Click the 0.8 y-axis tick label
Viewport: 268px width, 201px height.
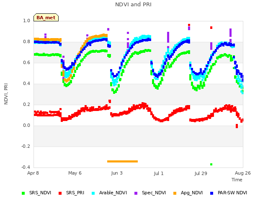[x=26, y=42]
